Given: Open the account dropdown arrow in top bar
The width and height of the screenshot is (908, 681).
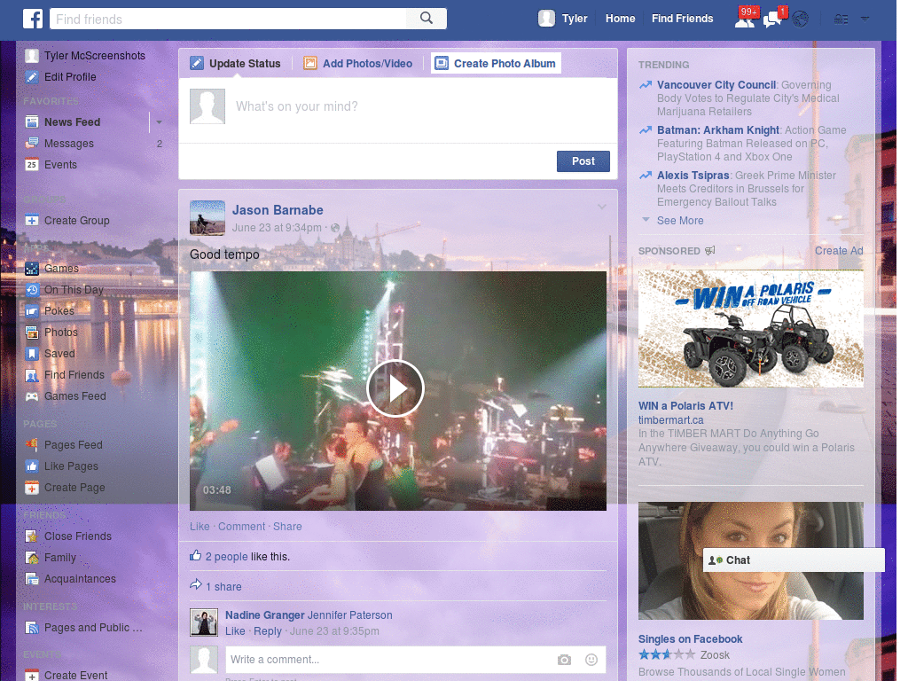Looking at the screenshot, I should 865,20.
